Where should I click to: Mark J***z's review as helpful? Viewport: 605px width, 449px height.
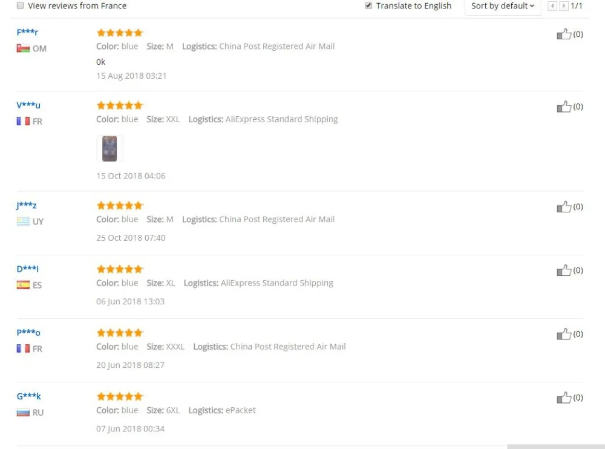[564, 206]
